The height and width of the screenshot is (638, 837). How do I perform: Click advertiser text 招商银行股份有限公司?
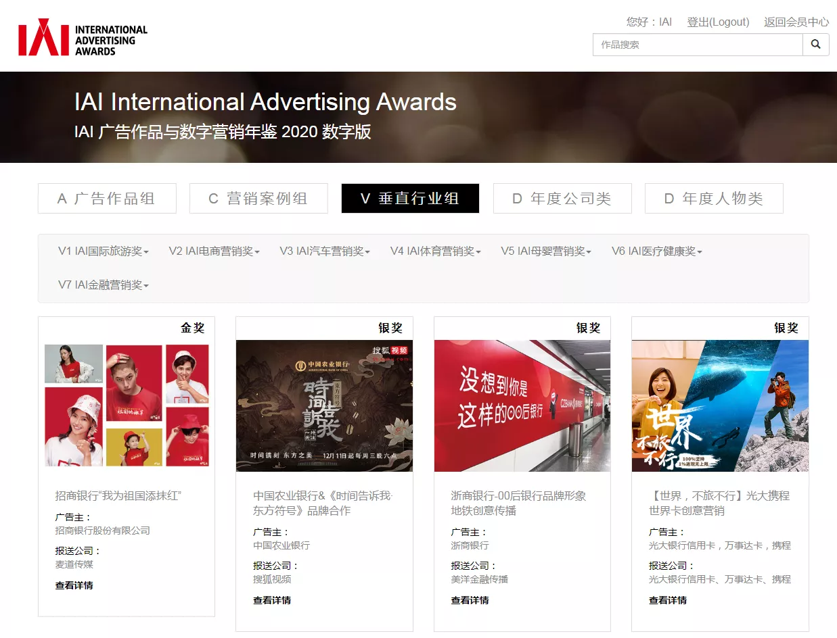[x=103, y=531]
